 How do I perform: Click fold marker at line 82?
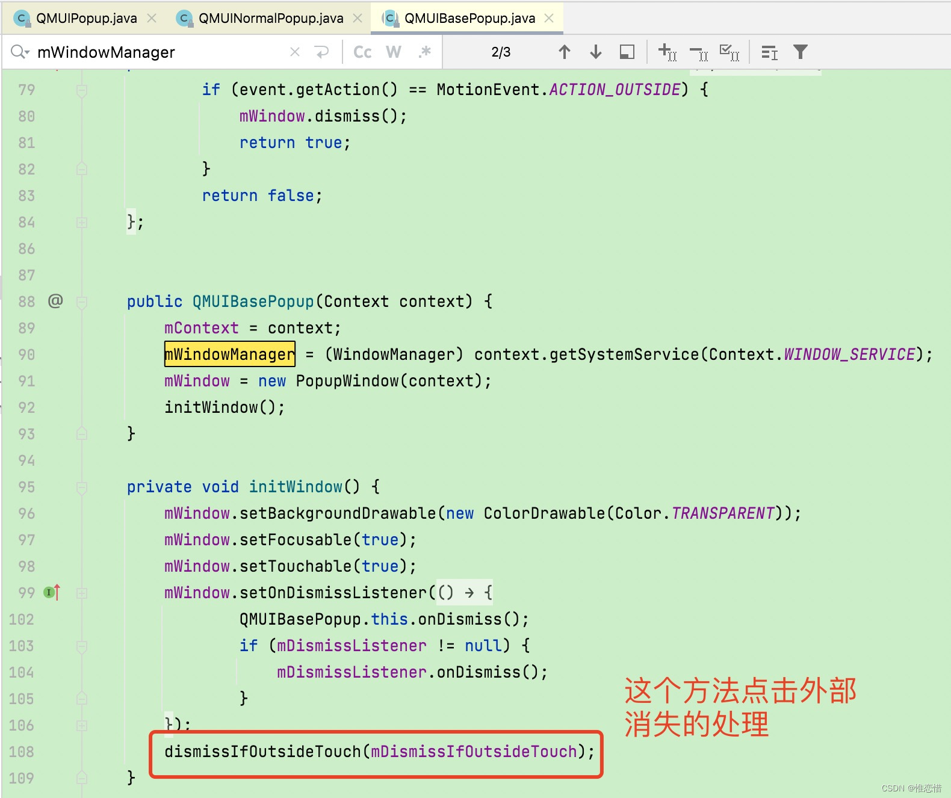[82, 169]
